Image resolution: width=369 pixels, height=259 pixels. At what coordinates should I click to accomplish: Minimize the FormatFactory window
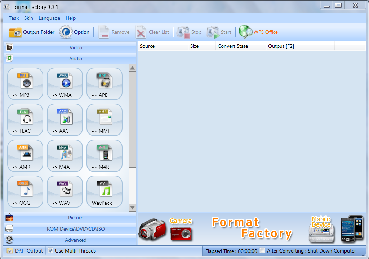[326, 5]
